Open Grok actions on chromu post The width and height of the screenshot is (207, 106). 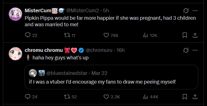pyautogui.click(x=186, y=50)
